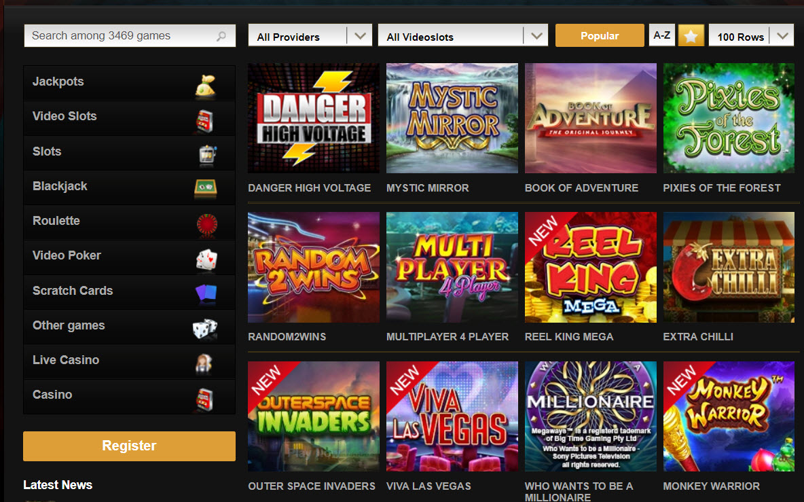Open Reel King Mega game thumbnail
Screen dimensions: 804x502
[590, 267]
